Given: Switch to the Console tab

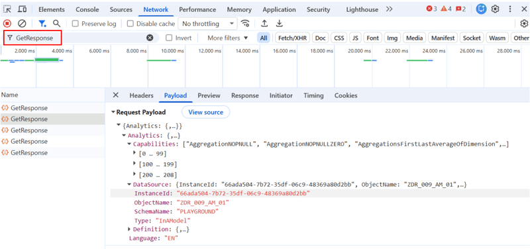Looking at the screenshot, I should pyautogui.click(x=87, y=9).
